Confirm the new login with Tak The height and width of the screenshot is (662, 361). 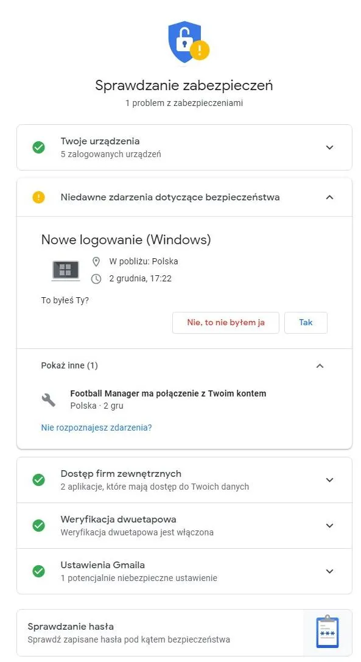306,323
